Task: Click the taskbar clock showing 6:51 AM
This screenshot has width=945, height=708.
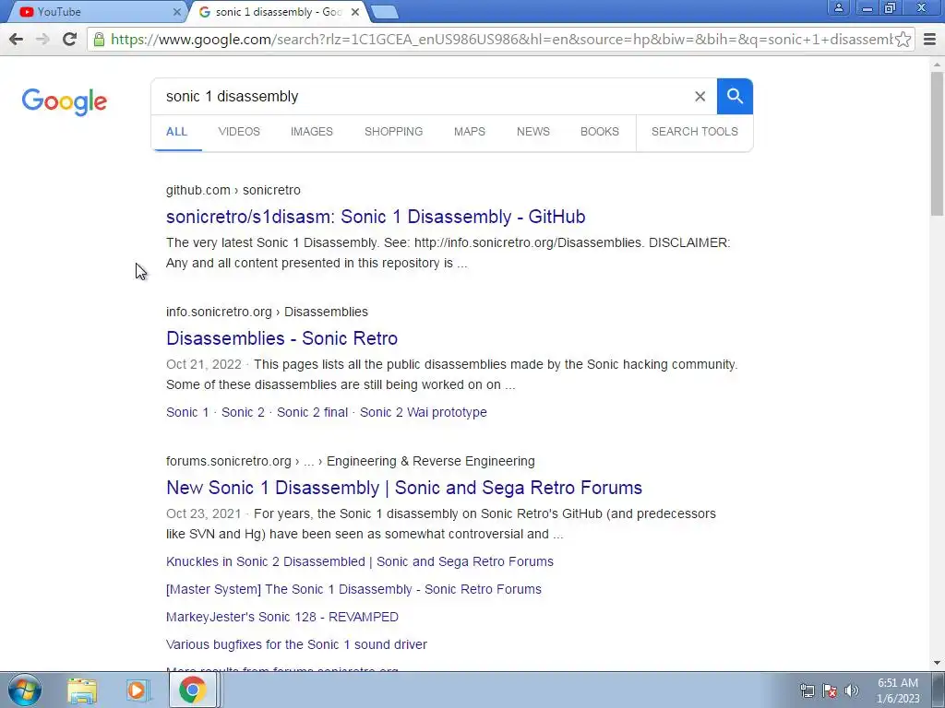Action: click(897, 690)
